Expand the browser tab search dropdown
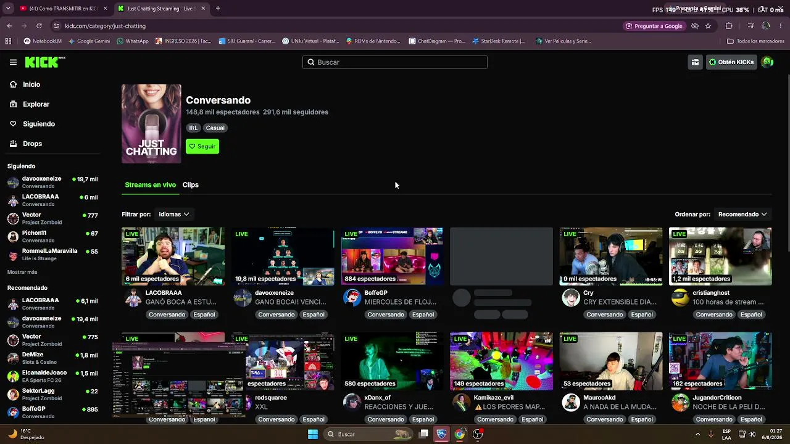 8,9
